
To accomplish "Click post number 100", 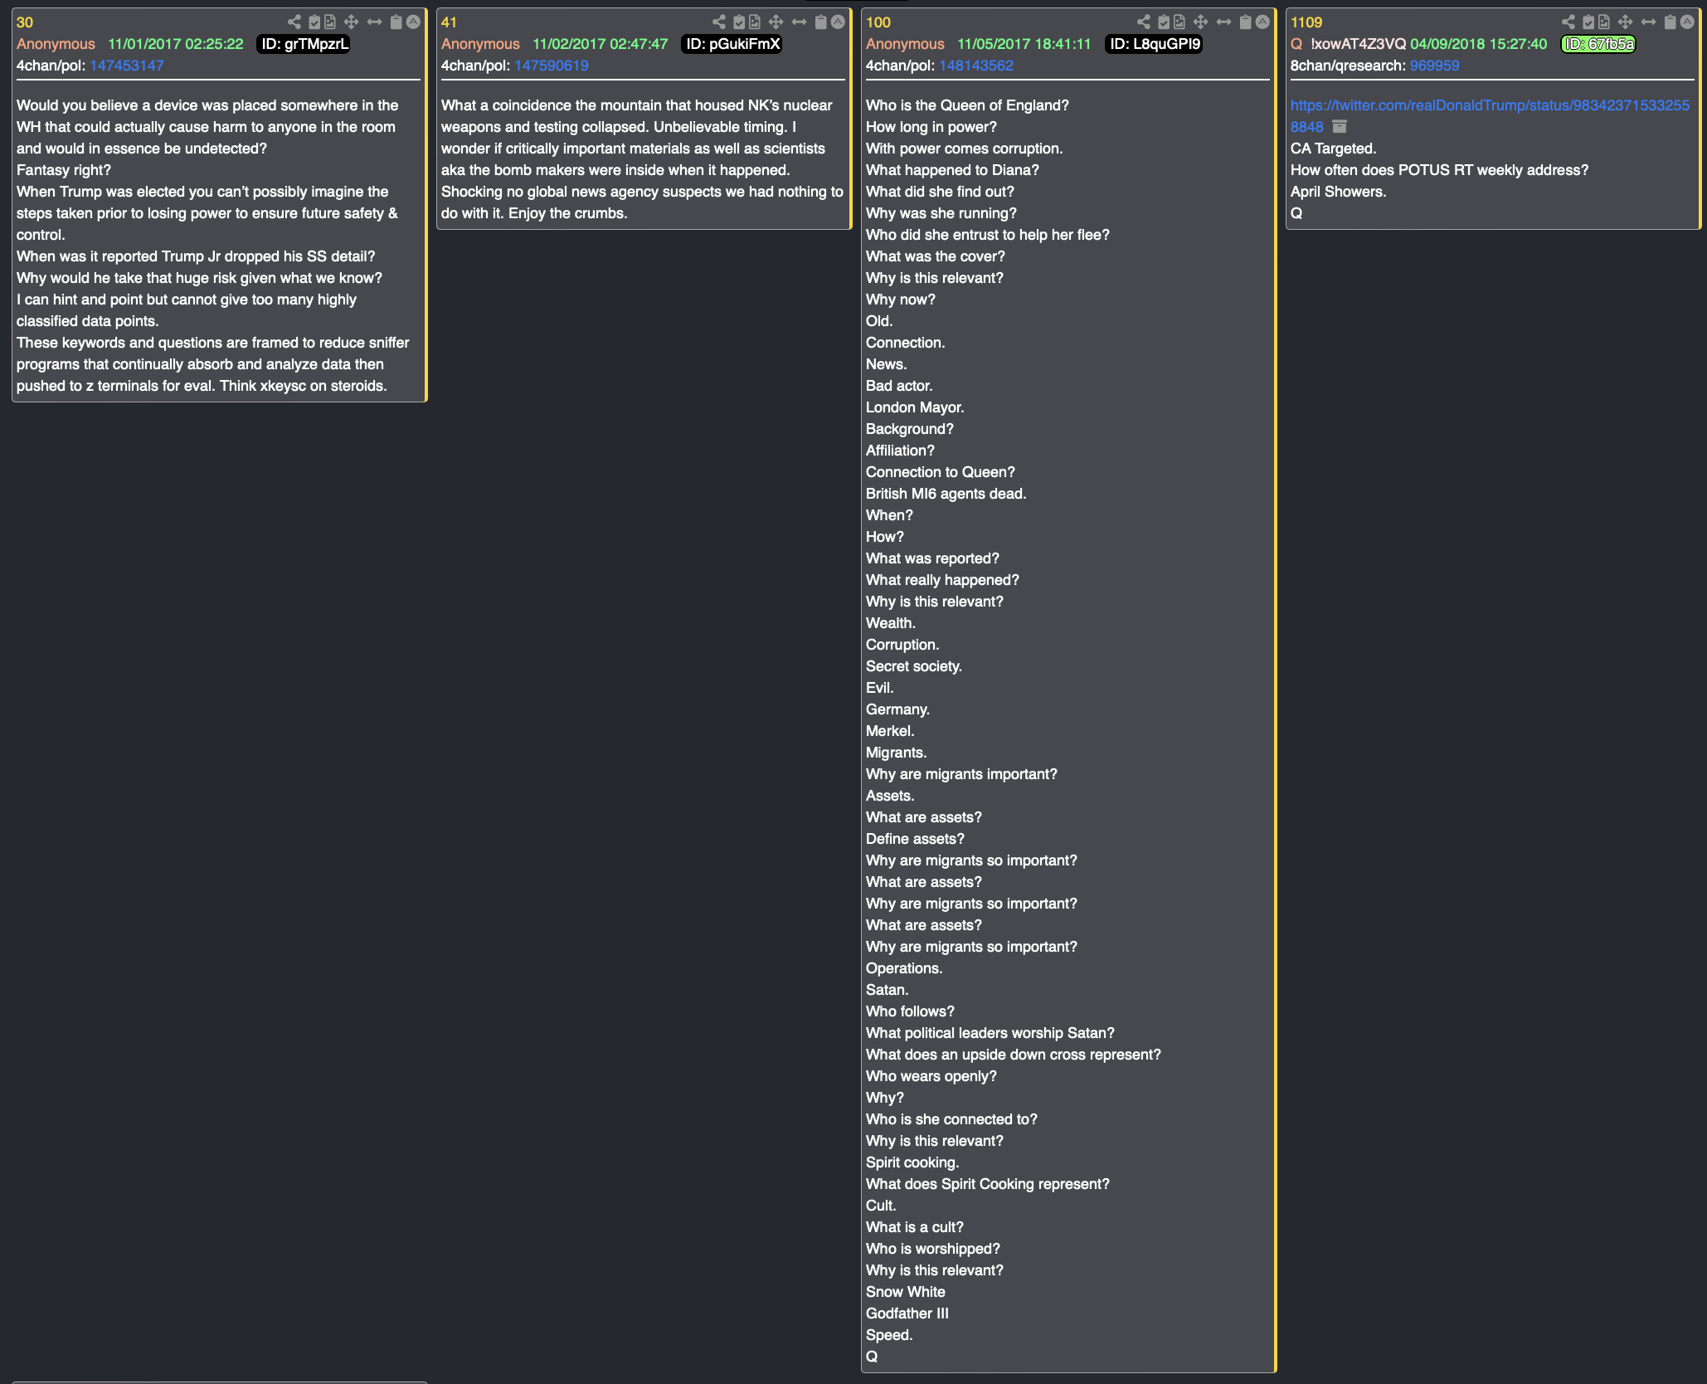I will pyautogui.click(x=878, y=22).
